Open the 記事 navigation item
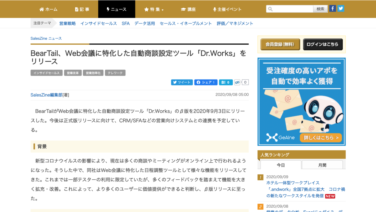 82,9
